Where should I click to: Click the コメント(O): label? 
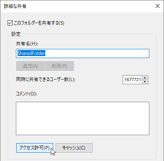tap(26, 94)
